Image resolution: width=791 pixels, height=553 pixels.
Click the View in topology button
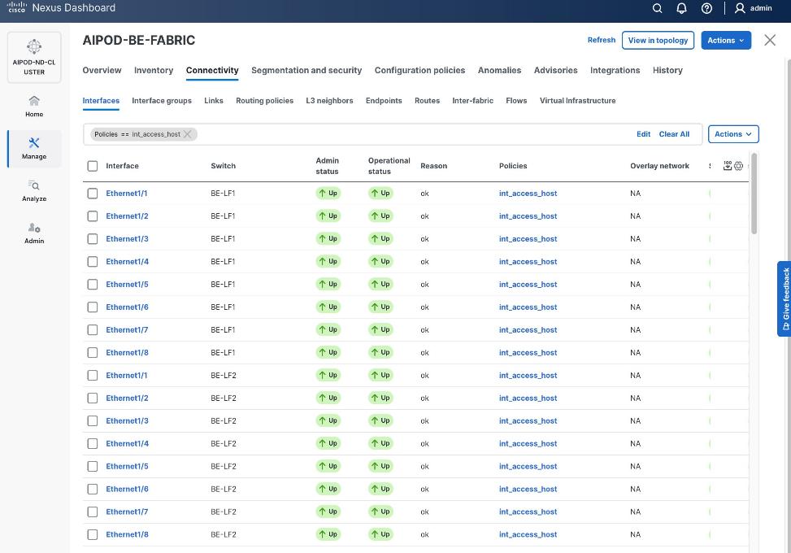658,40
